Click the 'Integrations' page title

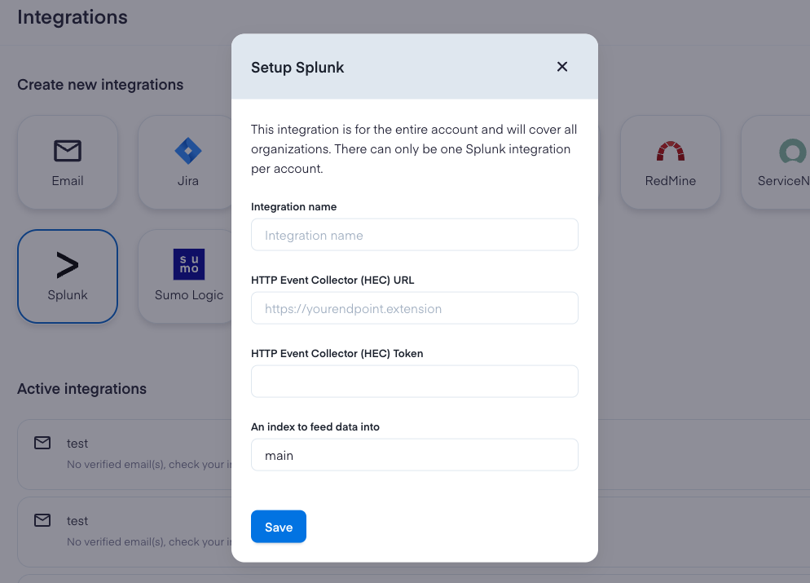[x=73, y=17]
